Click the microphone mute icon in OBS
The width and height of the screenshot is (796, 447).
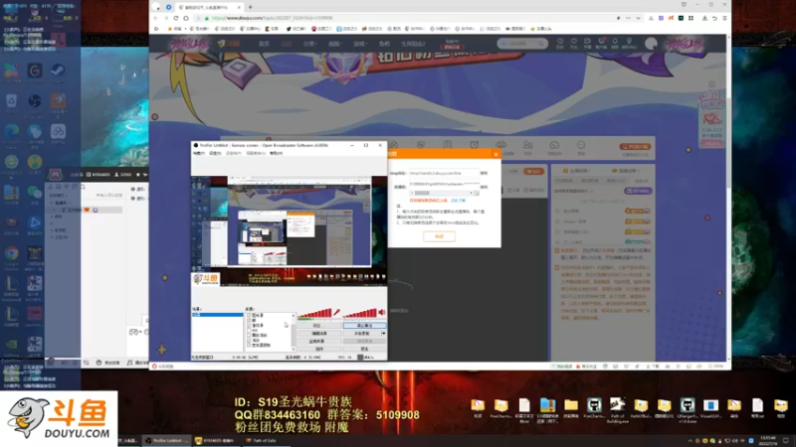click(x=336, y=312)
